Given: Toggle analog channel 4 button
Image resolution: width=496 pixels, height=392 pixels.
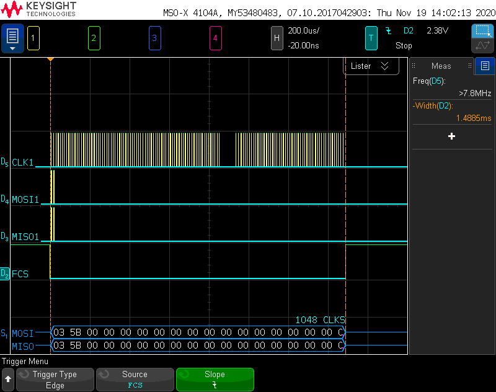Looking at the screenshot, I should tap(215, 38).
